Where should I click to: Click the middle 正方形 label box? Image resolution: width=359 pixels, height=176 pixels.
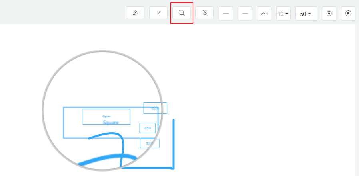tap(147, 128)
